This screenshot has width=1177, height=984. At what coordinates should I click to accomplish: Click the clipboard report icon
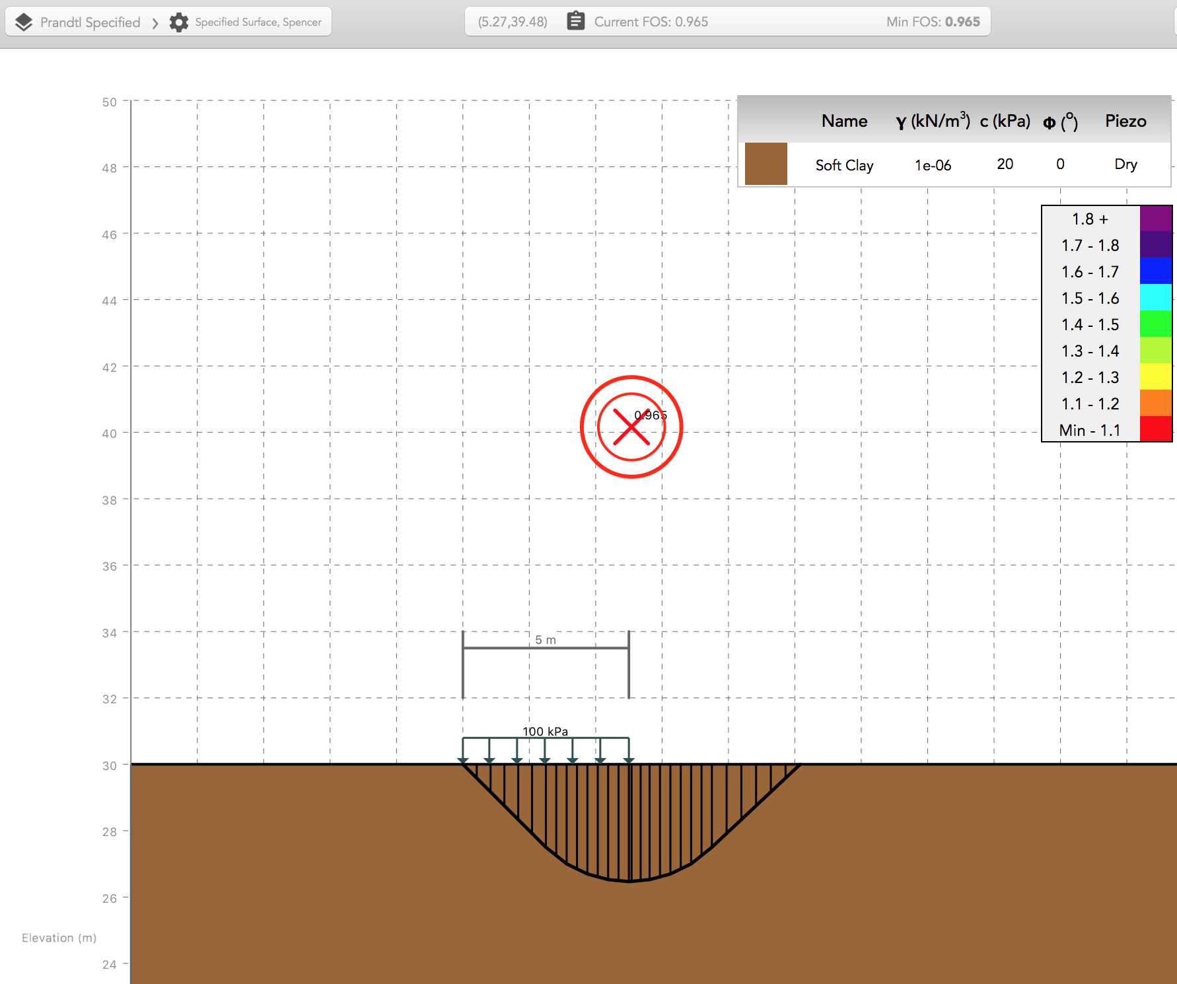[x=576, y=21]
